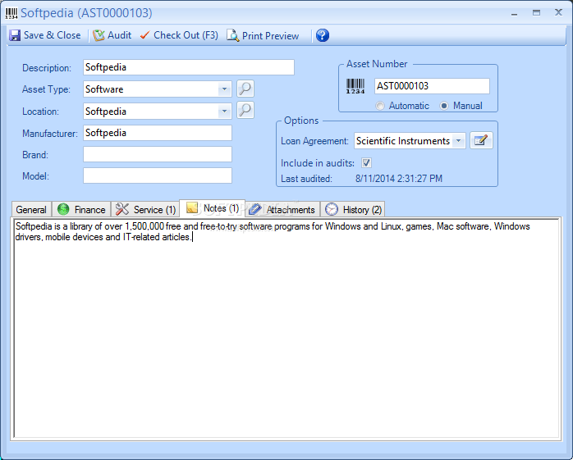Expand the Loan Agreement dropdown arrow
Viewport: 573px width, 460px height.
[x=458, y=140]
